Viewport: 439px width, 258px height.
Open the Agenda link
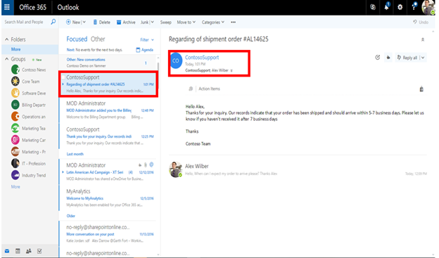pyautogui.click(x=145, y=50)
